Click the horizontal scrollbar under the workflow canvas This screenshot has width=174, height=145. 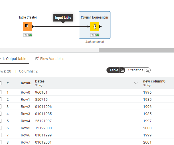(x=136, y=50)
